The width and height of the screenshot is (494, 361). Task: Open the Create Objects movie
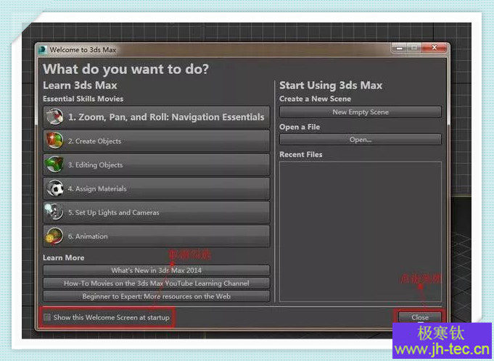coord(156,141)
